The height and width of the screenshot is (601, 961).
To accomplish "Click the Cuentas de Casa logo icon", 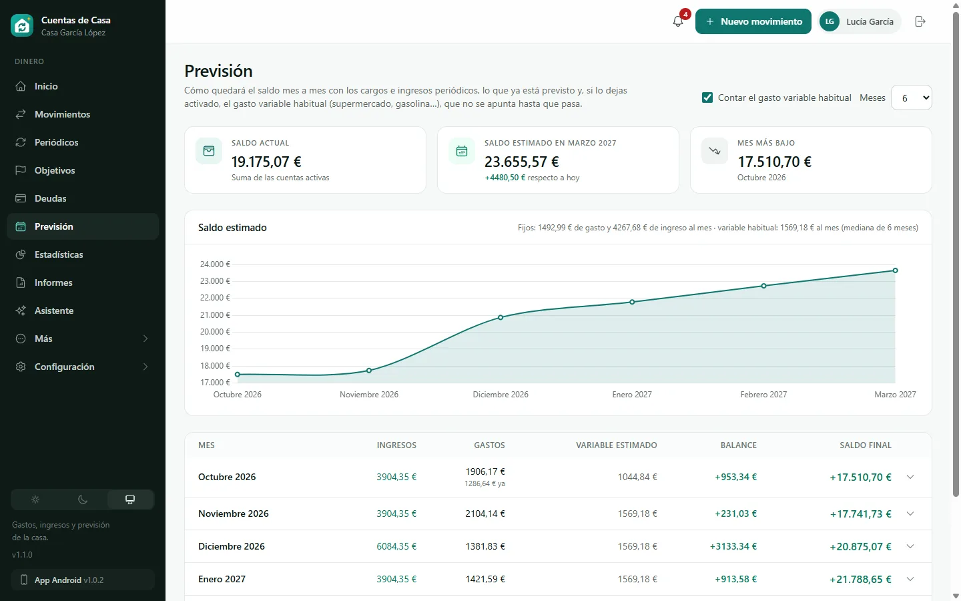I will point(22,25).
